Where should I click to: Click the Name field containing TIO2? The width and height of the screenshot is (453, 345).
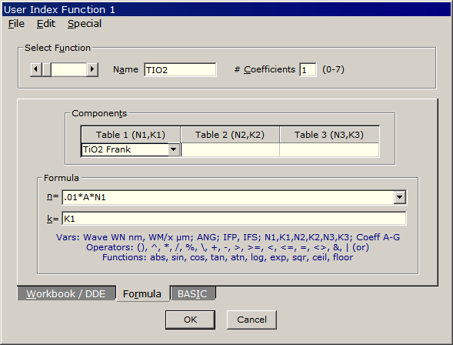(x=180, y=70)
